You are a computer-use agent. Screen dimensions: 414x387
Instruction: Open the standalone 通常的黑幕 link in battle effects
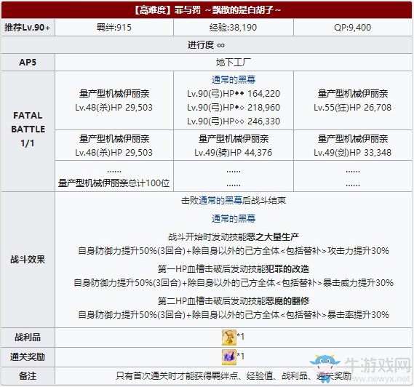[234, 218]
